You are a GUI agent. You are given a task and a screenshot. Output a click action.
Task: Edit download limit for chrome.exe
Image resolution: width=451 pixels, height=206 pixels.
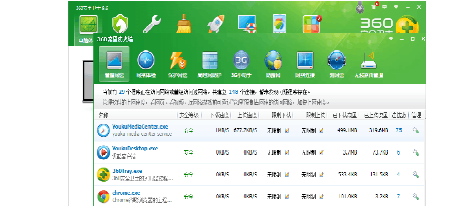(x=287, y=197)
